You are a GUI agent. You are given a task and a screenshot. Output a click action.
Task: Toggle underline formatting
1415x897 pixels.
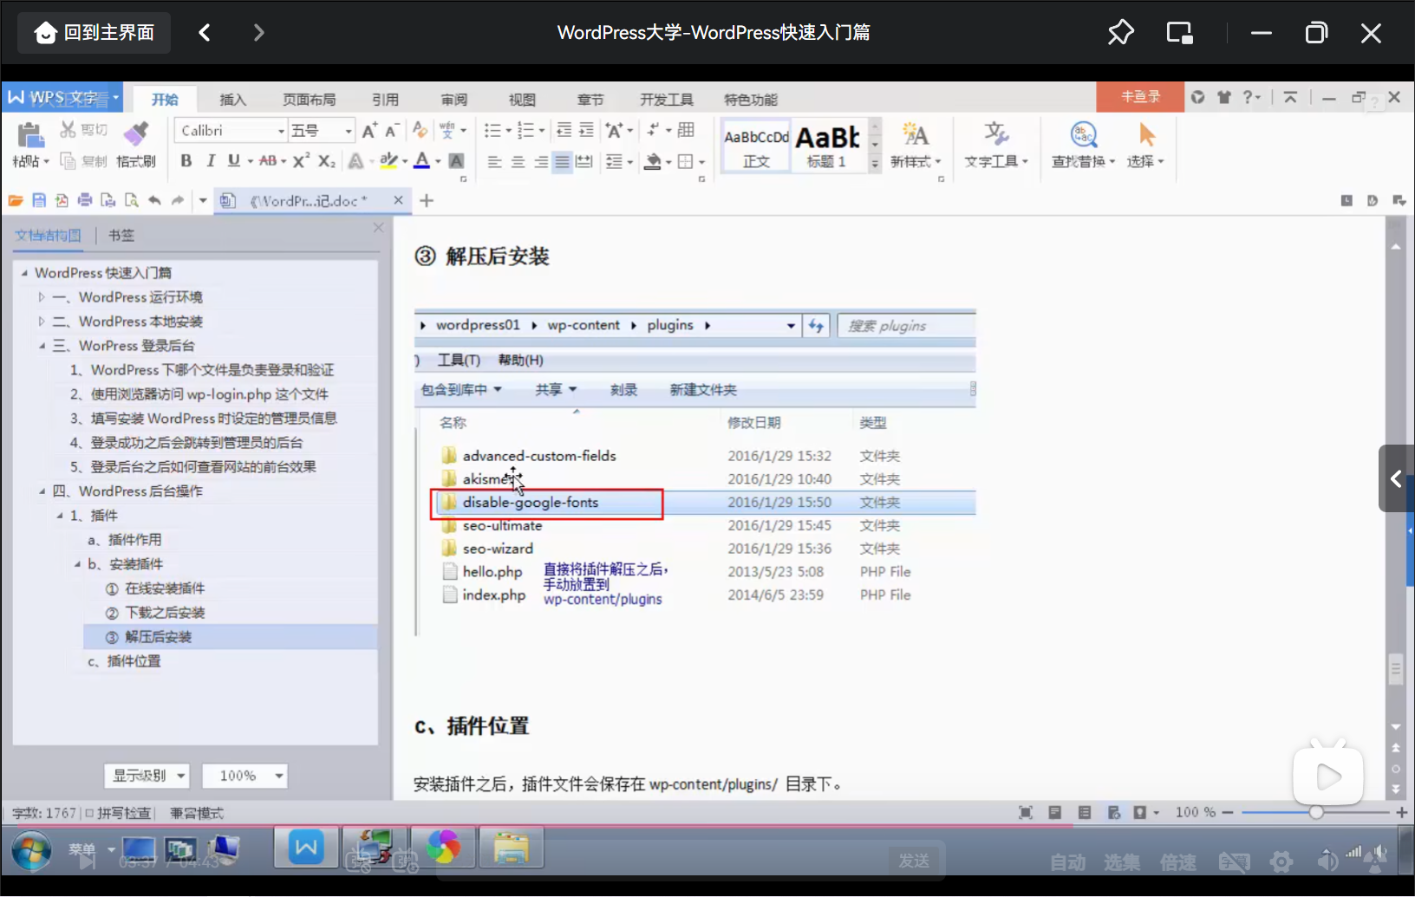click(233, 161)
